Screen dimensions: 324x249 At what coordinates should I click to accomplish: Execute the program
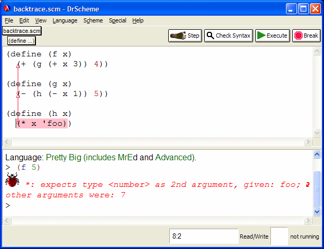click(x=272, y=35)
